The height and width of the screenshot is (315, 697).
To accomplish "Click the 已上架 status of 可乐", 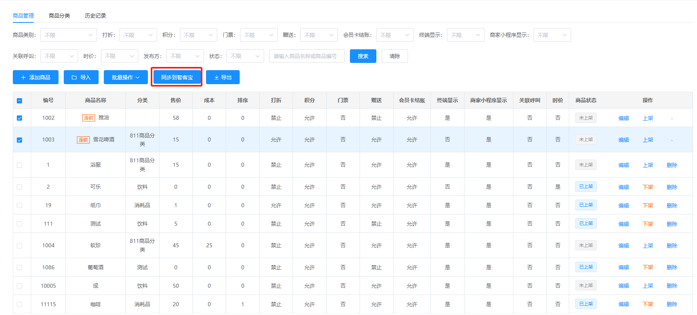I will pos(586,186).
